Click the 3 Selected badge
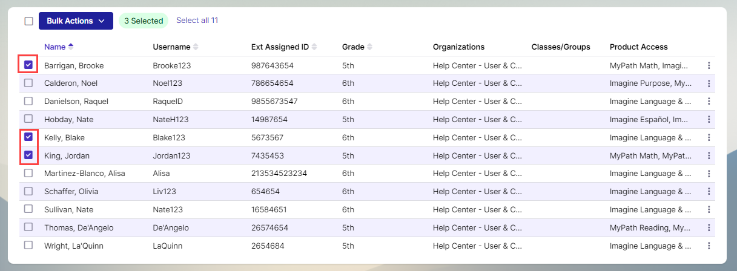The image size is (737, 271). coord(144,21)
